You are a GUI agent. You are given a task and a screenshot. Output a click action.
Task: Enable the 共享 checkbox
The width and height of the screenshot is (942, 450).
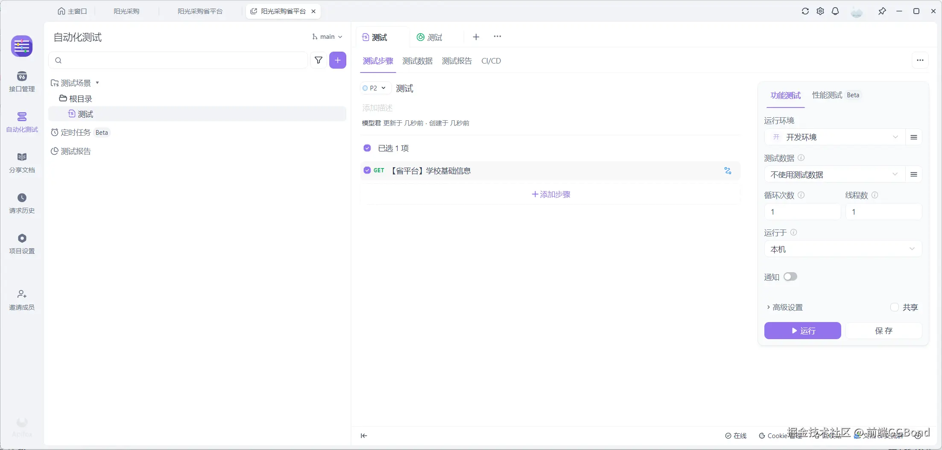895,307
